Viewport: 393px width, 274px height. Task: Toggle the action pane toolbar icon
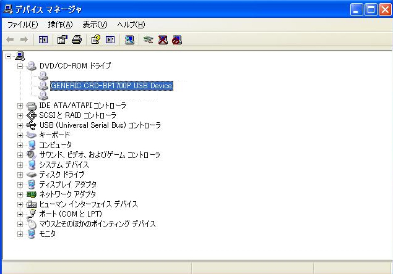110,39
